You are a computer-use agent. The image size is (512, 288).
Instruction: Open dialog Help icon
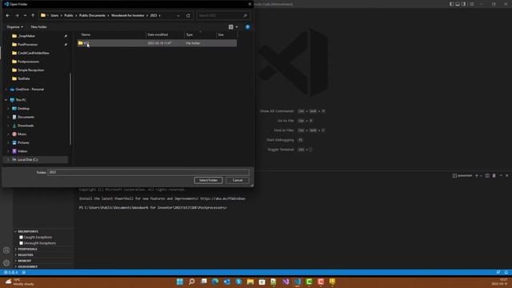(x=247, y=26)
